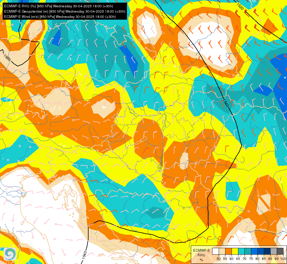Select the ECMWF-E RHU (%) title line

59,6
